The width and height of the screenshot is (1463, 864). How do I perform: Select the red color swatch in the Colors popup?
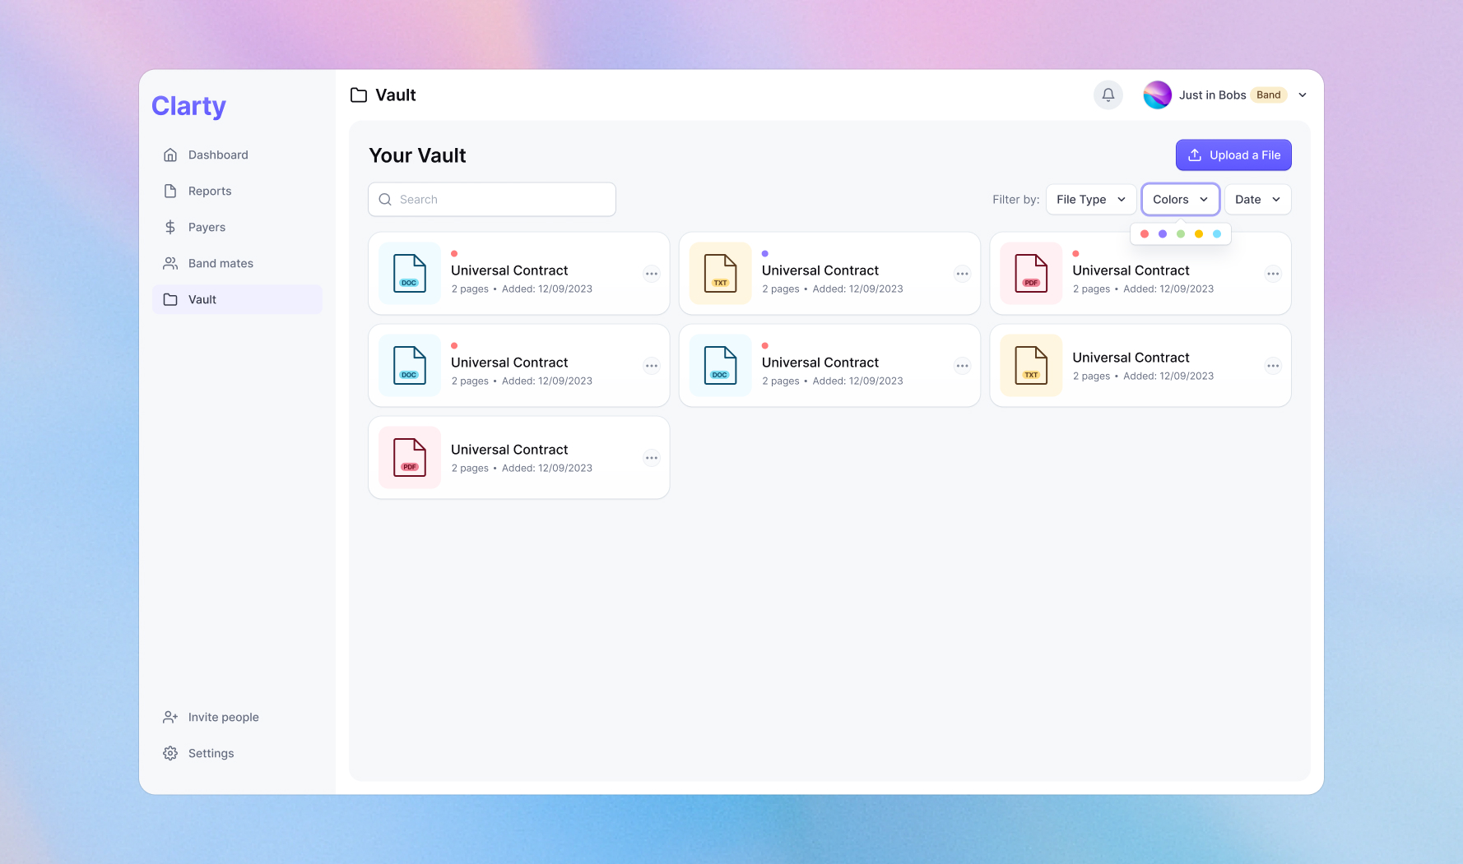[1145, 233]
